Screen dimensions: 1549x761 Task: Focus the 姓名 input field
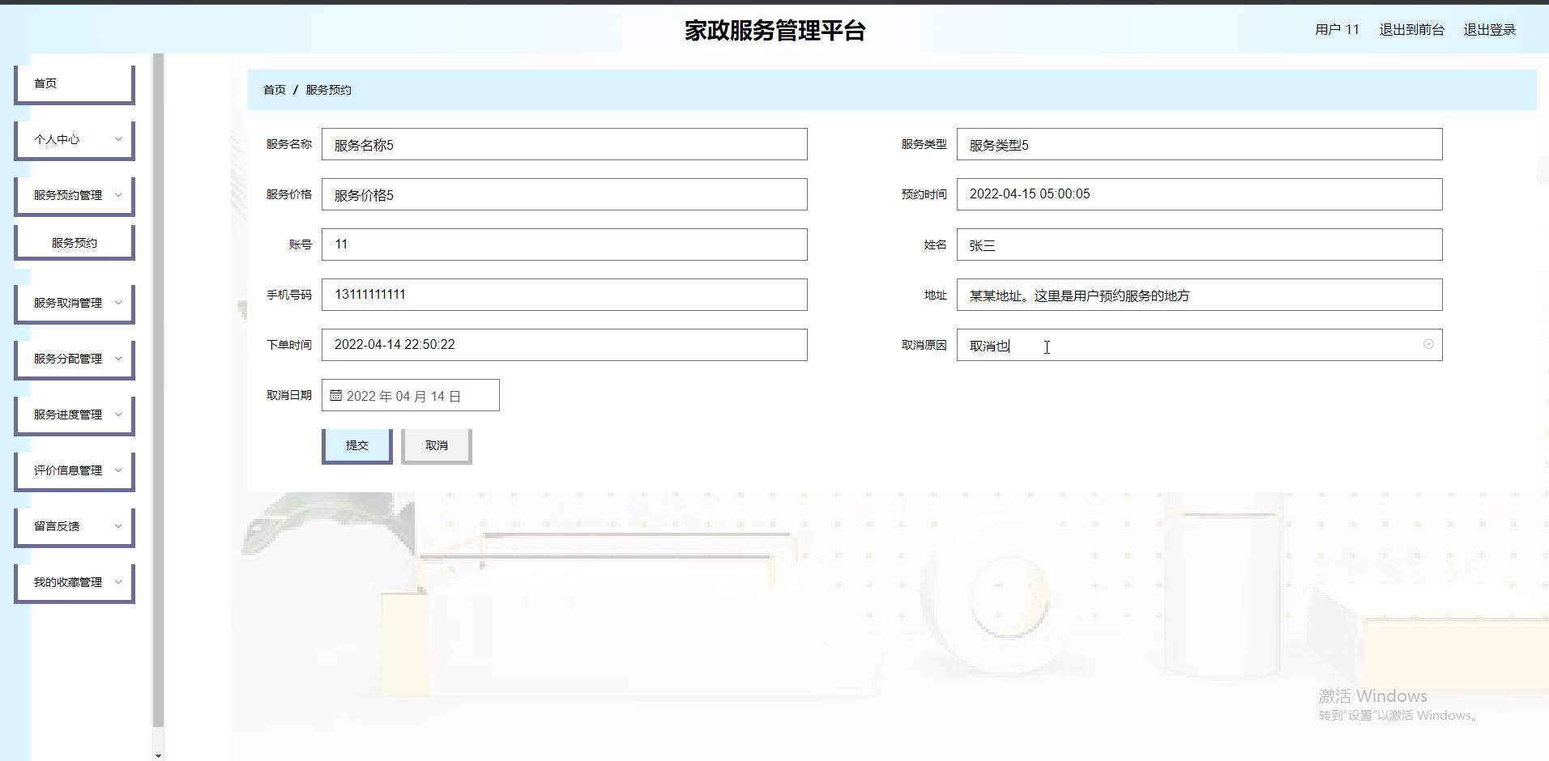click(x=1200, y=244)
